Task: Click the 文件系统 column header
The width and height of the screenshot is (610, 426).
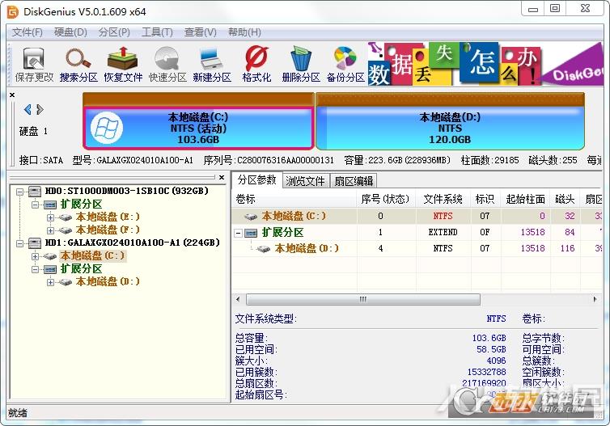Action: pyautogui.click(x=443, y=199)
